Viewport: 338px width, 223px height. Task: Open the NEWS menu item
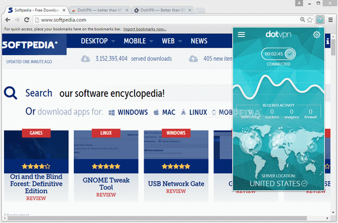[x=199, y=41]
